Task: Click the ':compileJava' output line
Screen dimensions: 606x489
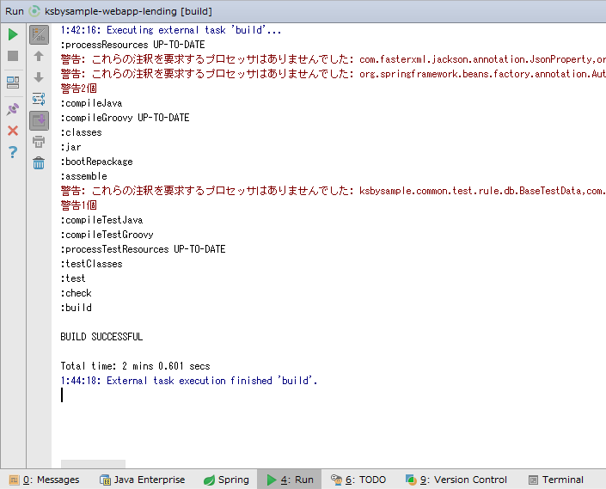Action: point(91,103)
